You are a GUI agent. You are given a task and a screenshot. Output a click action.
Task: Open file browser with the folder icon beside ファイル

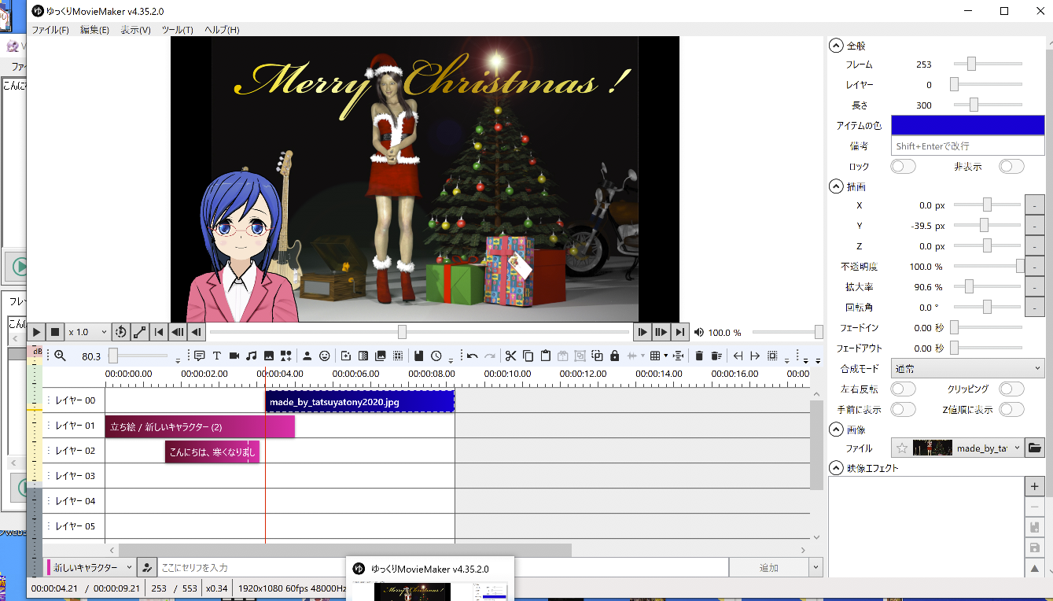[x=1035, y=448]
